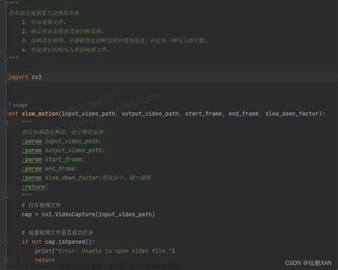Collapse the function docstring at its opening quotes
This screenshot has height=270, width=338.
click(6, 123)
